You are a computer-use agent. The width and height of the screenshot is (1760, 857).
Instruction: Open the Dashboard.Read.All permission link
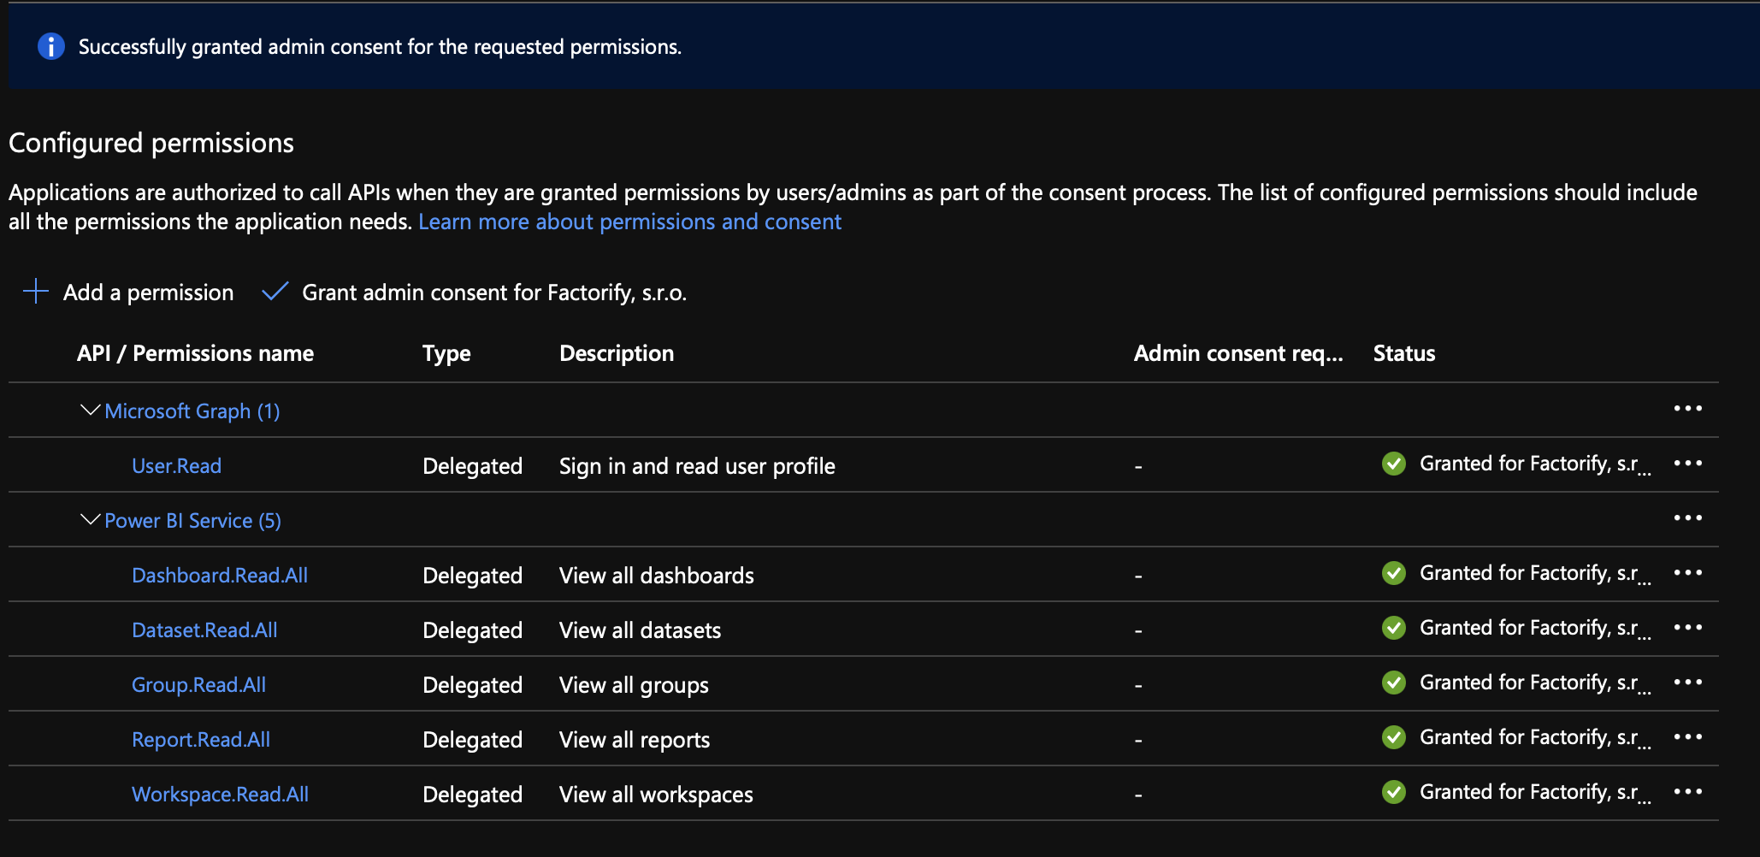220,576
